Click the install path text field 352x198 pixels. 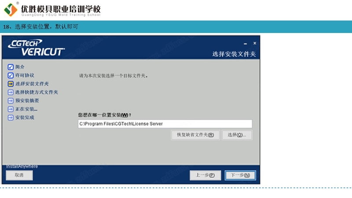[165, 124]
